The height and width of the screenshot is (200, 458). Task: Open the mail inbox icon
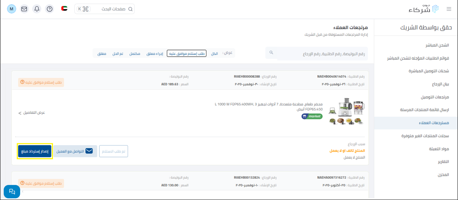(24, 9)
